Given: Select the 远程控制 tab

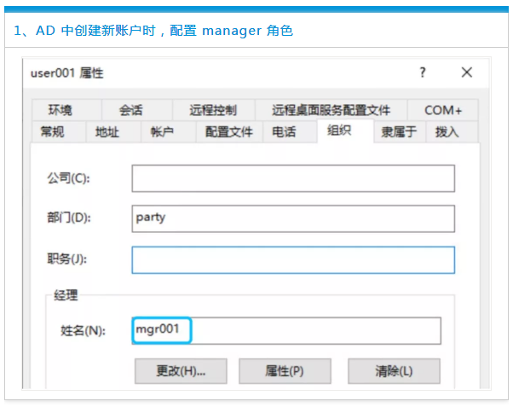Looking at the screenshot, I should (x=213, y=110).
